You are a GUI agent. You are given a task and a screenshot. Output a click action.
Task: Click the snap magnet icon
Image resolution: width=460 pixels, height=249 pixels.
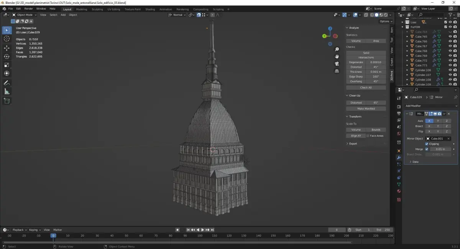(x=199, y=15)
